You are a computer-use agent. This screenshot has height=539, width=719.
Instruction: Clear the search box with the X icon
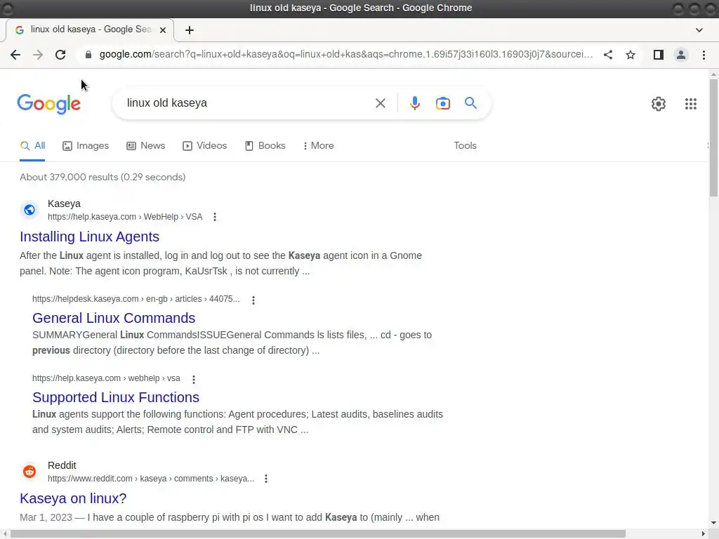[380, 103]
